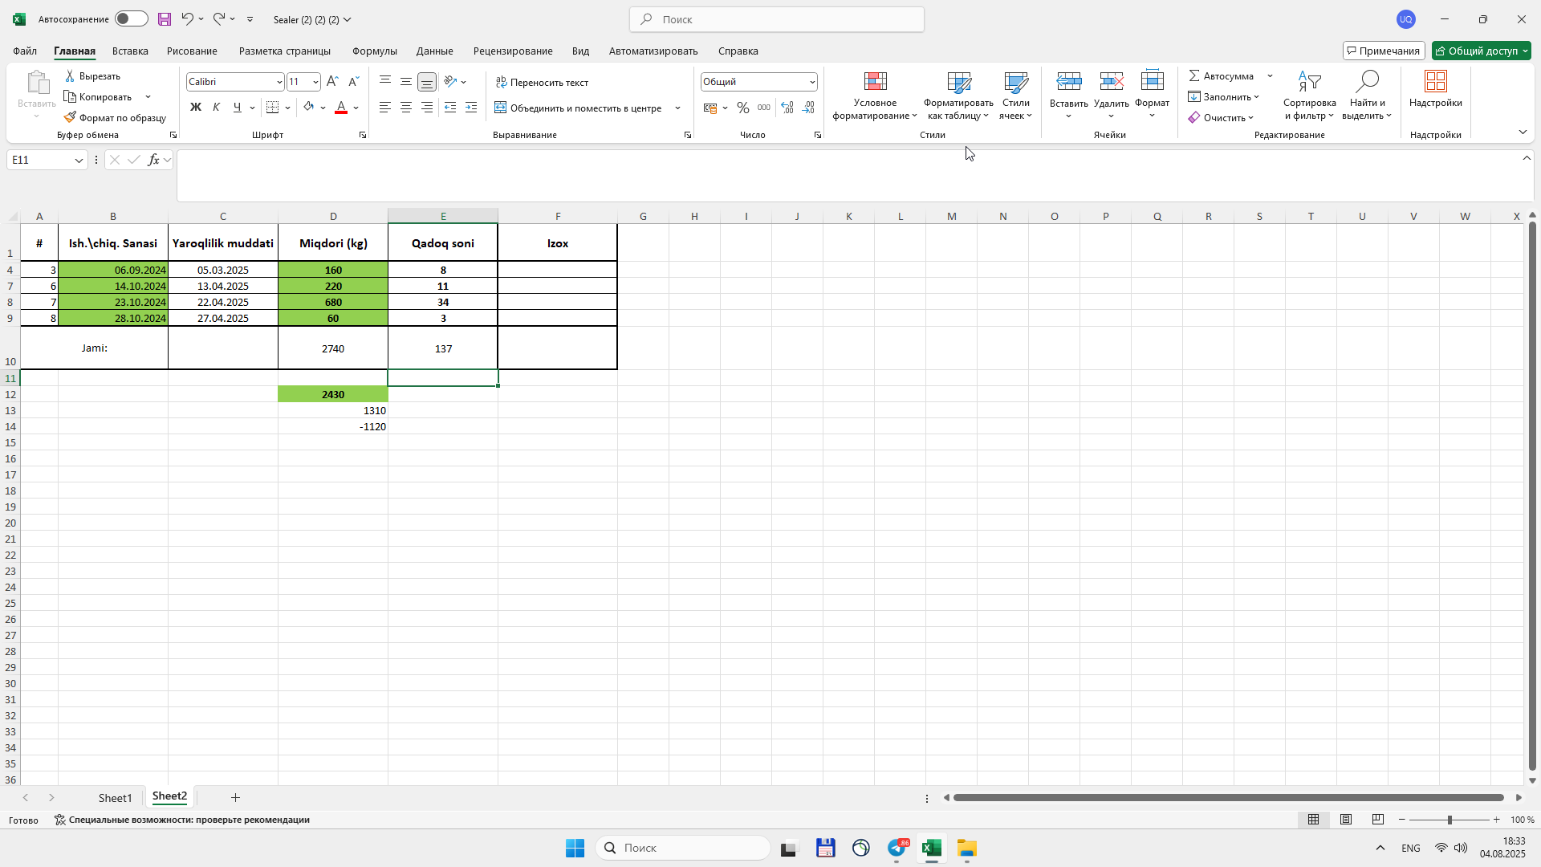The height and width of the screenshot is (867, 1541).
Task: Click the font color A button
Action: click(341, 108)
